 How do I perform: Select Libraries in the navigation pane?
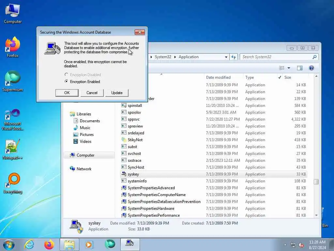tap(84, 114)
